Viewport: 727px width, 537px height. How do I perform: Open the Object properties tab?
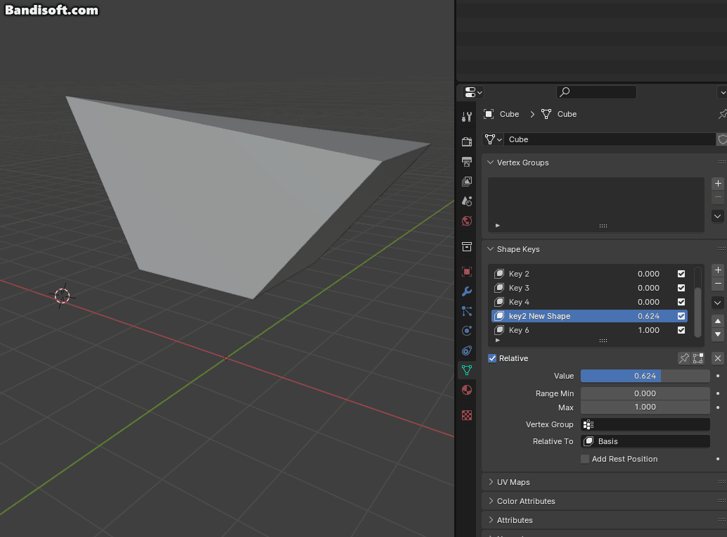[x=466, y=272]
